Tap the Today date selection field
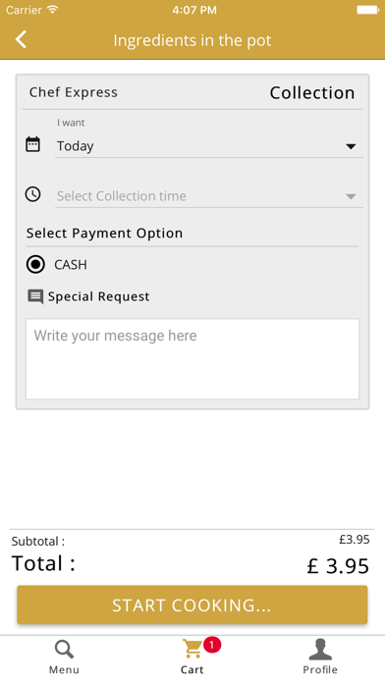 [x=209, y=146]
